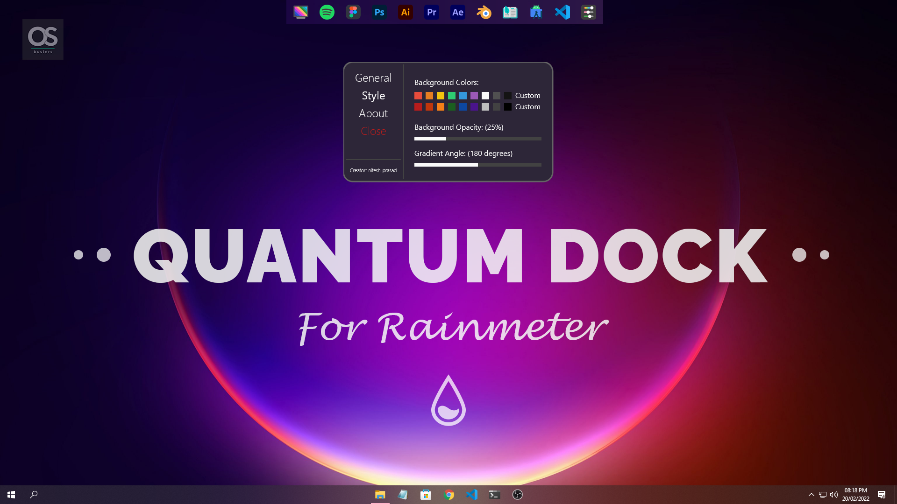
Task: Open taskbar search magnifier
Action: point(34,495)
